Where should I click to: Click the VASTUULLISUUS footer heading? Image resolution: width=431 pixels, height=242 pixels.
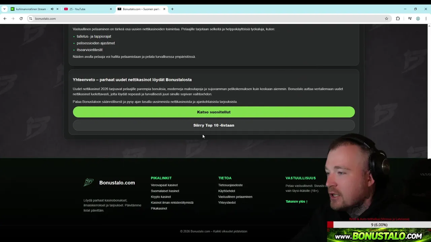click(301, 178)
